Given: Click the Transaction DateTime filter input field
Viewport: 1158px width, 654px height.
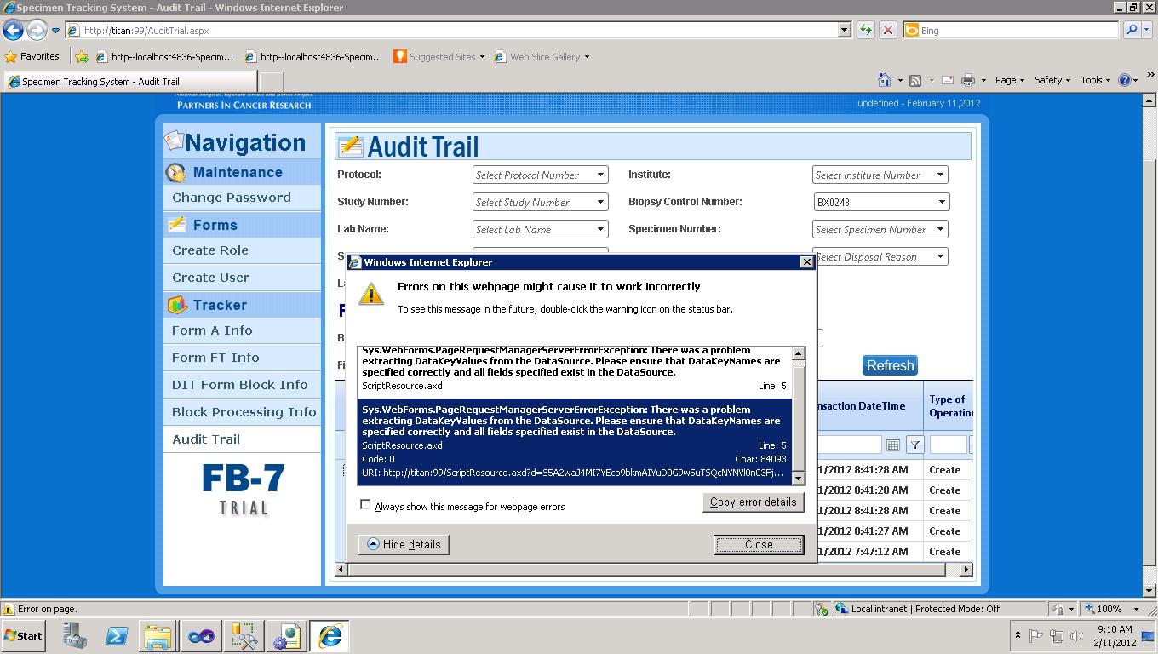Looking at the screenshot, I should pos(848,445).
